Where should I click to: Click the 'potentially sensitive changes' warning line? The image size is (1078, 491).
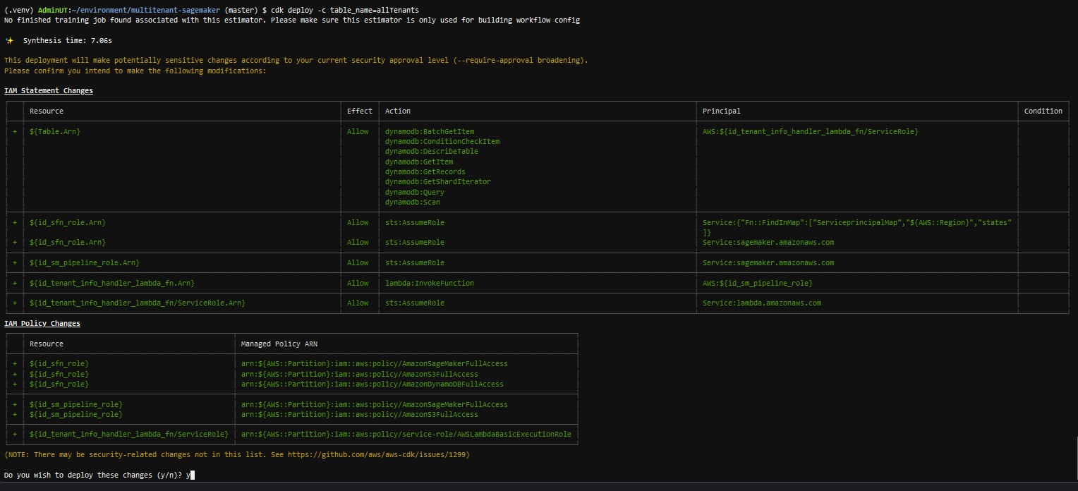coord(296,61)
